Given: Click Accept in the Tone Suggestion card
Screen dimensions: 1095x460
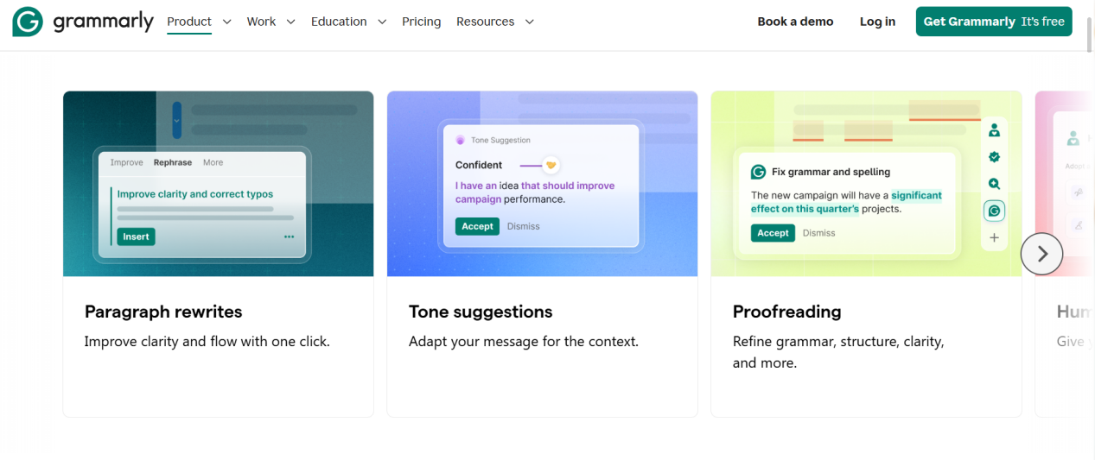Looking at the screenshot, I should (x=477, y=226).
